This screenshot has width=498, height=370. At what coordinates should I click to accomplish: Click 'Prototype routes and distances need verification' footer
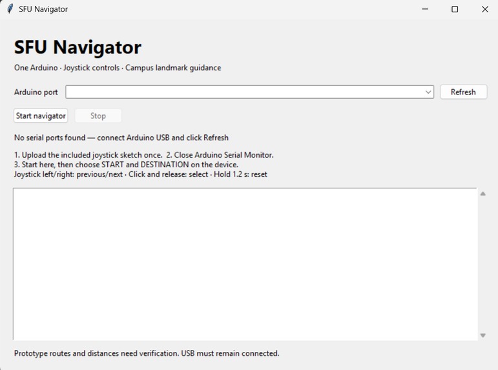click(147, 353)
